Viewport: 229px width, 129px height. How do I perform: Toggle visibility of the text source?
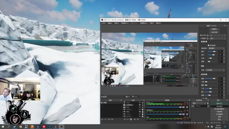pyautogui.click(x=140, y=103)
